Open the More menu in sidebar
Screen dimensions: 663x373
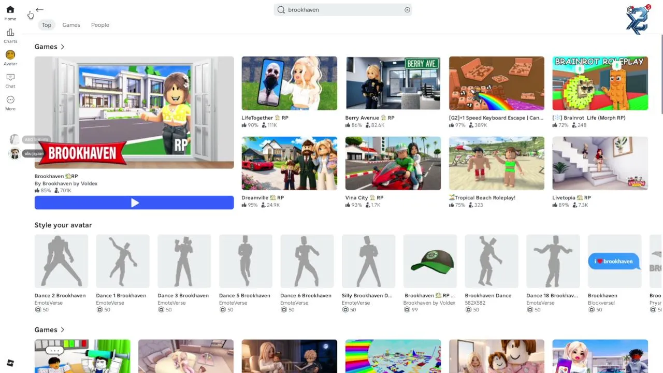click(10, 103)
